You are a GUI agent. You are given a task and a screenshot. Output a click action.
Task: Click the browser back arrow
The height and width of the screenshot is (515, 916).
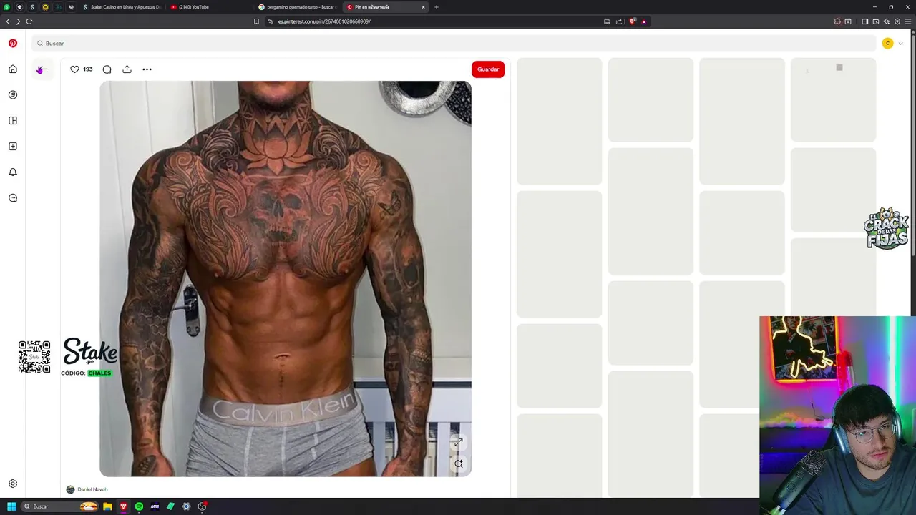pyautogui.click(x=8, y=21)
